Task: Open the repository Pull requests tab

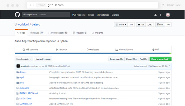Action: click(x=58, y=33)
